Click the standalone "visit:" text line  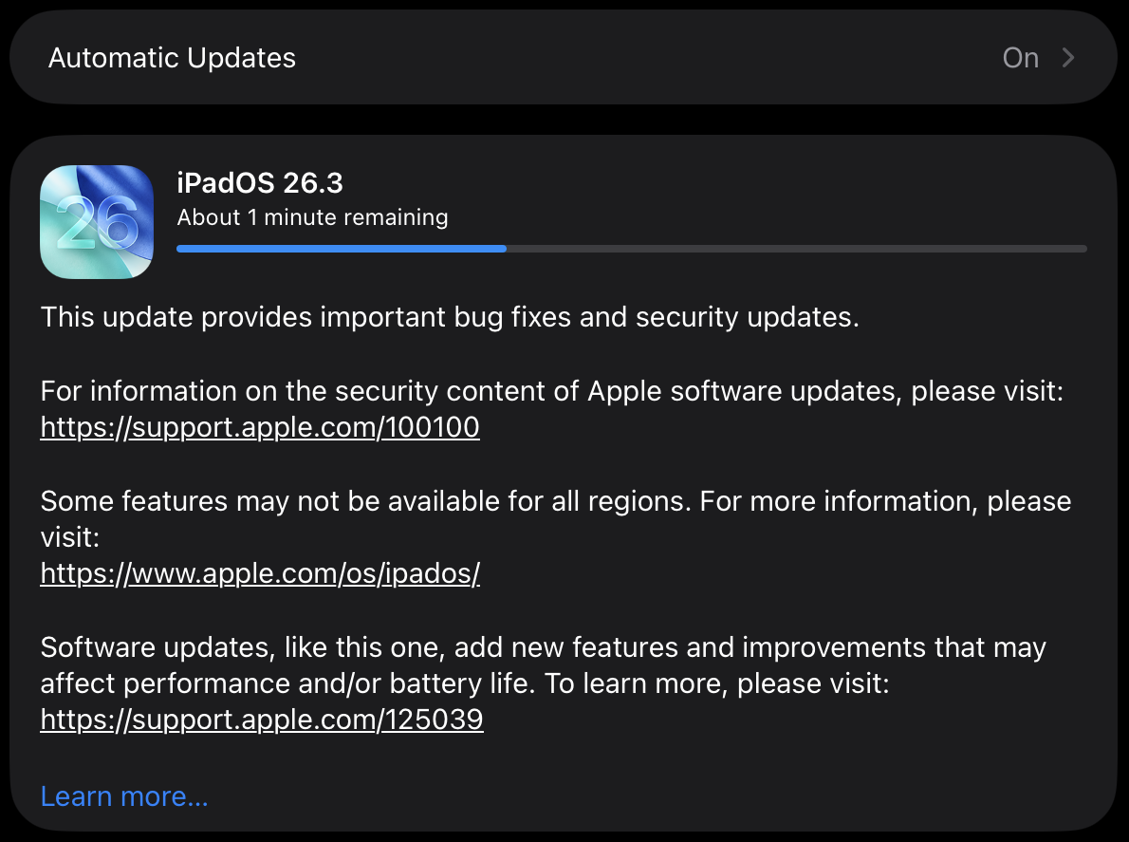click(70, 537)
